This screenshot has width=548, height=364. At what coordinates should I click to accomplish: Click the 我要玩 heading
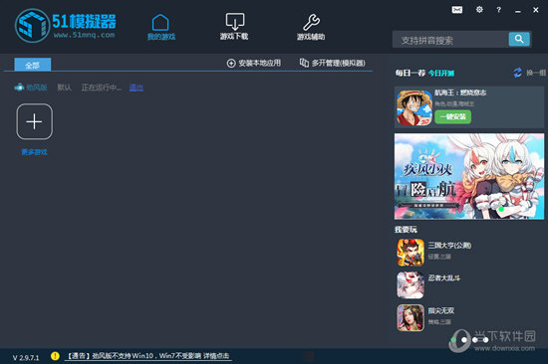click(x=406, y=230)
